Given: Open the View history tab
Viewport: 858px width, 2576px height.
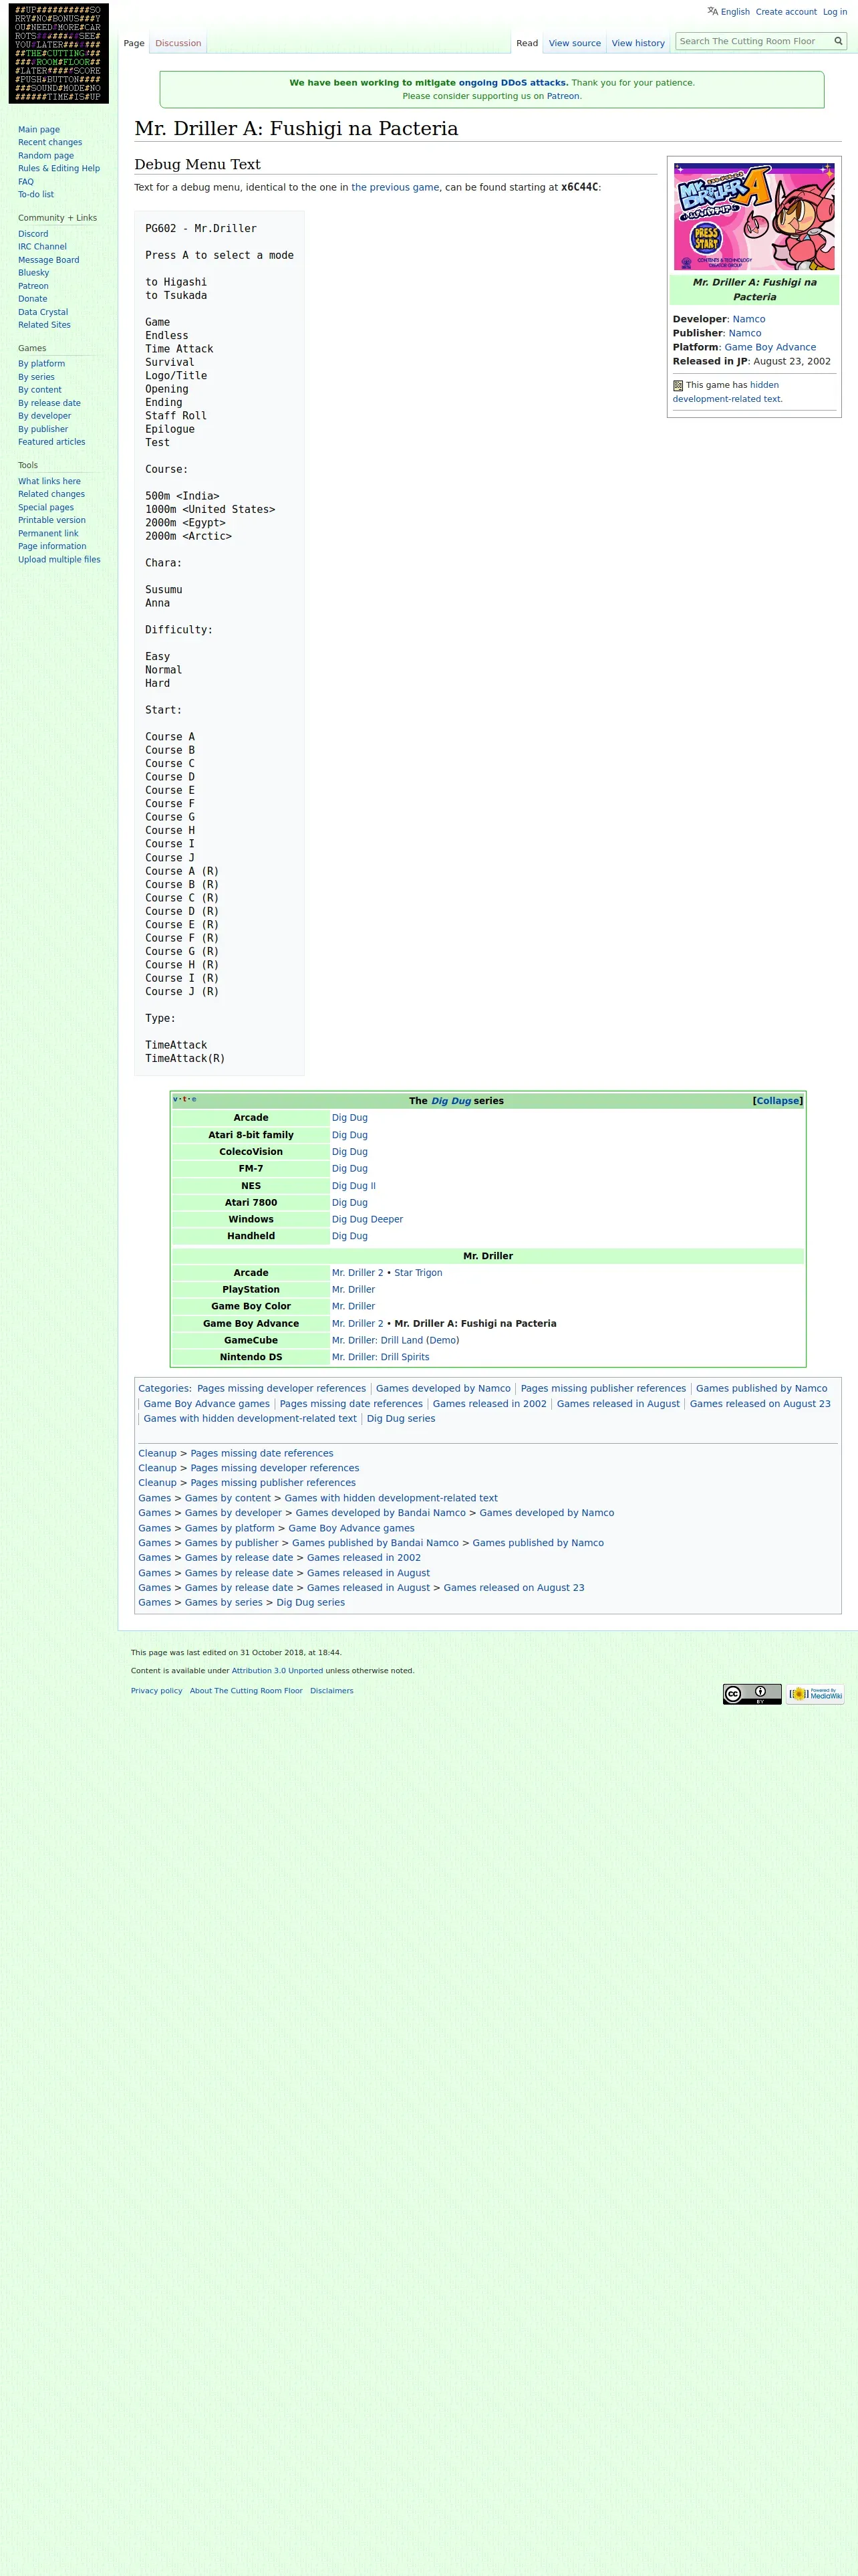Looking at the screenshot, I should point(637,43).
